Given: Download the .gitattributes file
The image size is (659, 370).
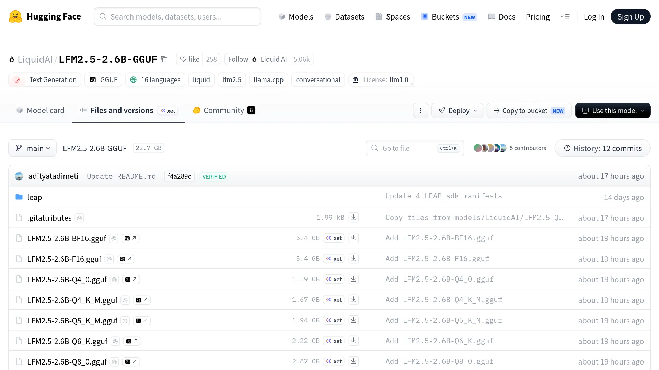Looking at the screenshot, I should tap(354, 217).
